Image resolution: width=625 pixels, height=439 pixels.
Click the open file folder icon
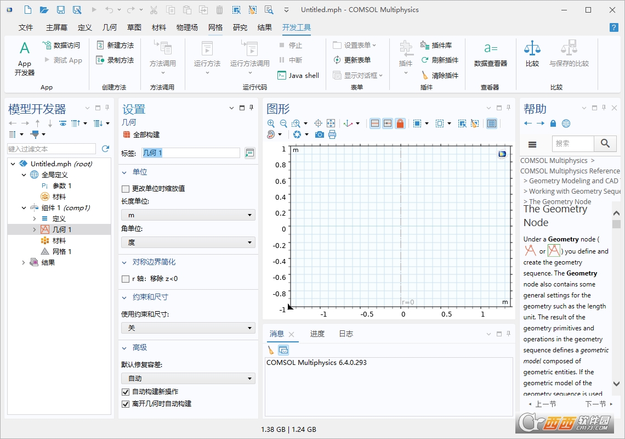coord(44,9)
